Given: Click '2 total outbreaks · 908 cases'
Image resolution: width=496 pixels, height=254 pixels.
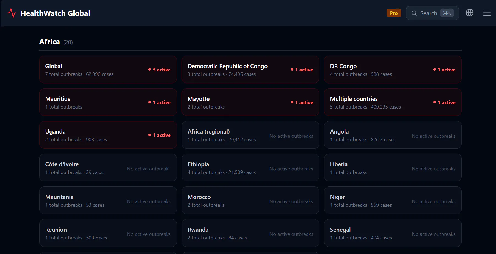Looking at the screenshot, I should [76, 140].
